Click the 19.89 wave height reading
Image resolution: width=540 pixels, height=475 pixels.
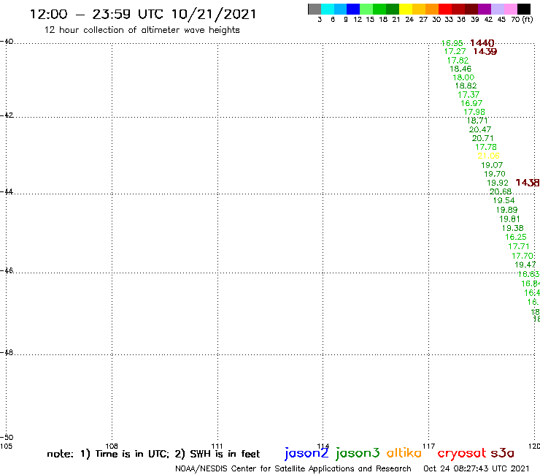pyautogui.click(x=506, y=210)
